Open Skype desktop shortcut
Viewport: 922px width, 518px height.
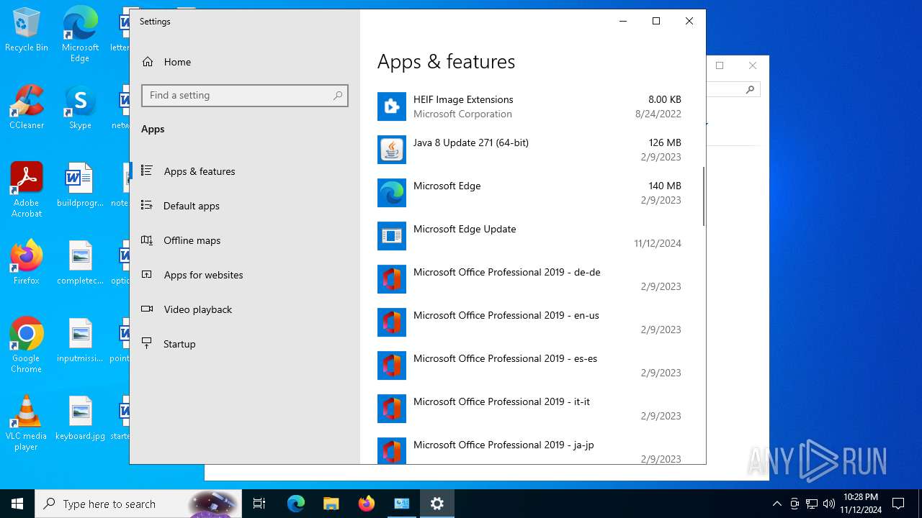tap(80, 106)
